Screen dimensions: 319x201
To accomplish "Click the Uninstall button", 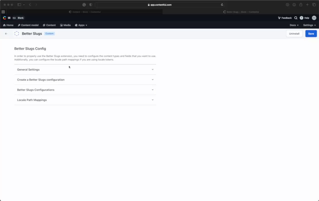I will (294, 33).
